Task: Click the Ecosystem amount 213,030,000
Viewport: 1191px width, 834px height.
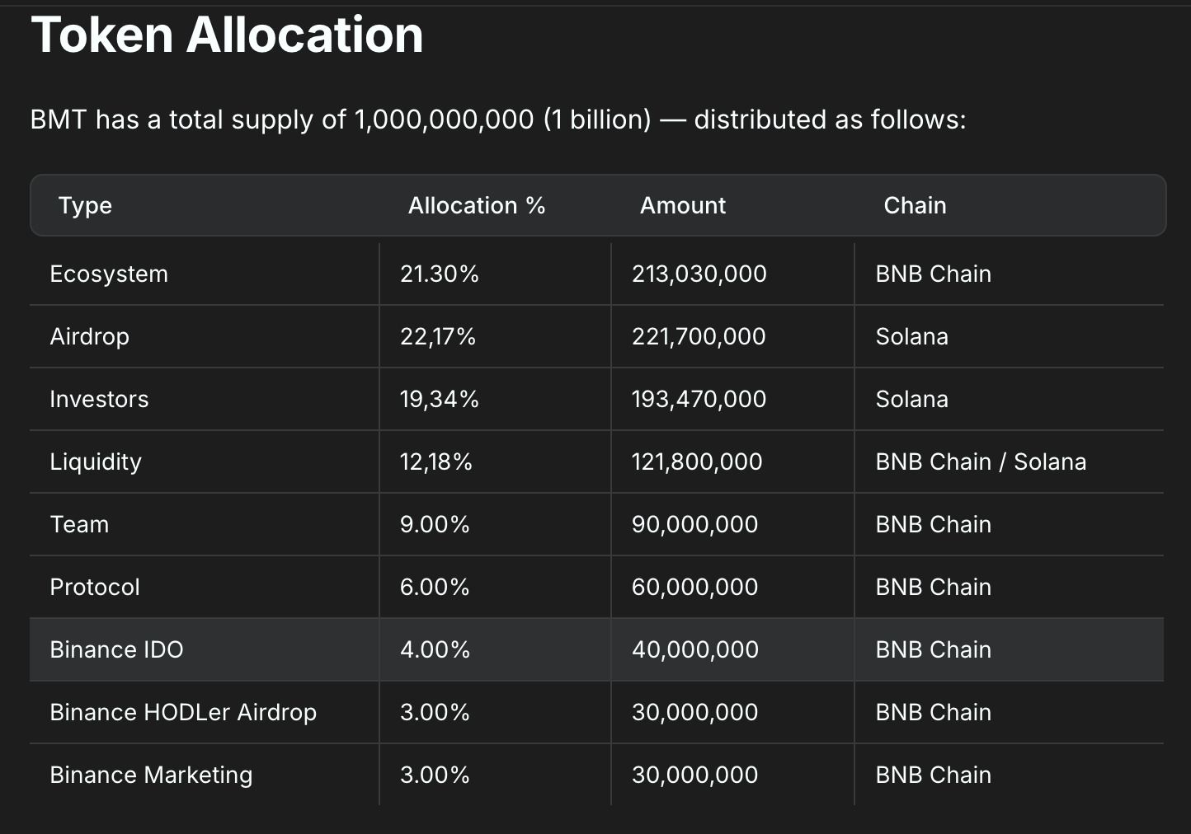Action: tap(699, 274)
